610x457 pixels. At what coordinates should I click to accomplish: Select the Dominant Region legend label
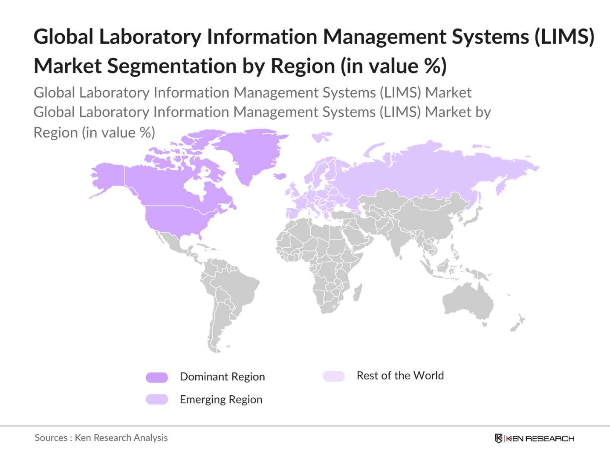point(222,377)
